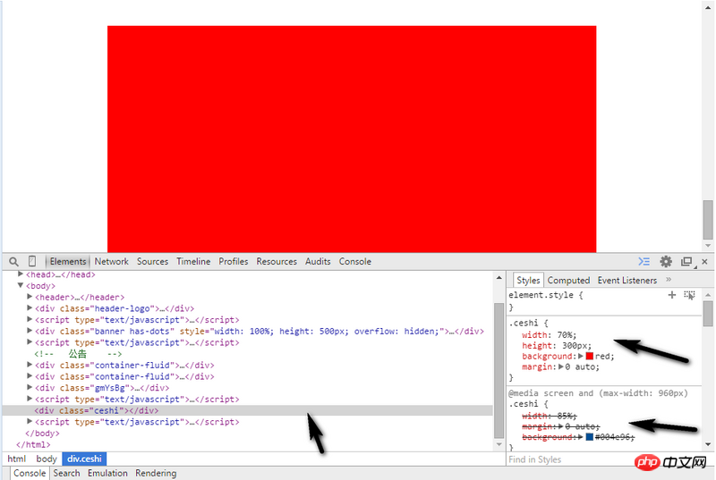
Task: Add a new style rule plus icon
Action: 672,295
